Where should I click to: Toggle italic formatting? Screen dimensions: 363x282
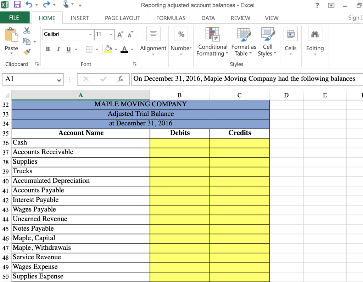58,49
